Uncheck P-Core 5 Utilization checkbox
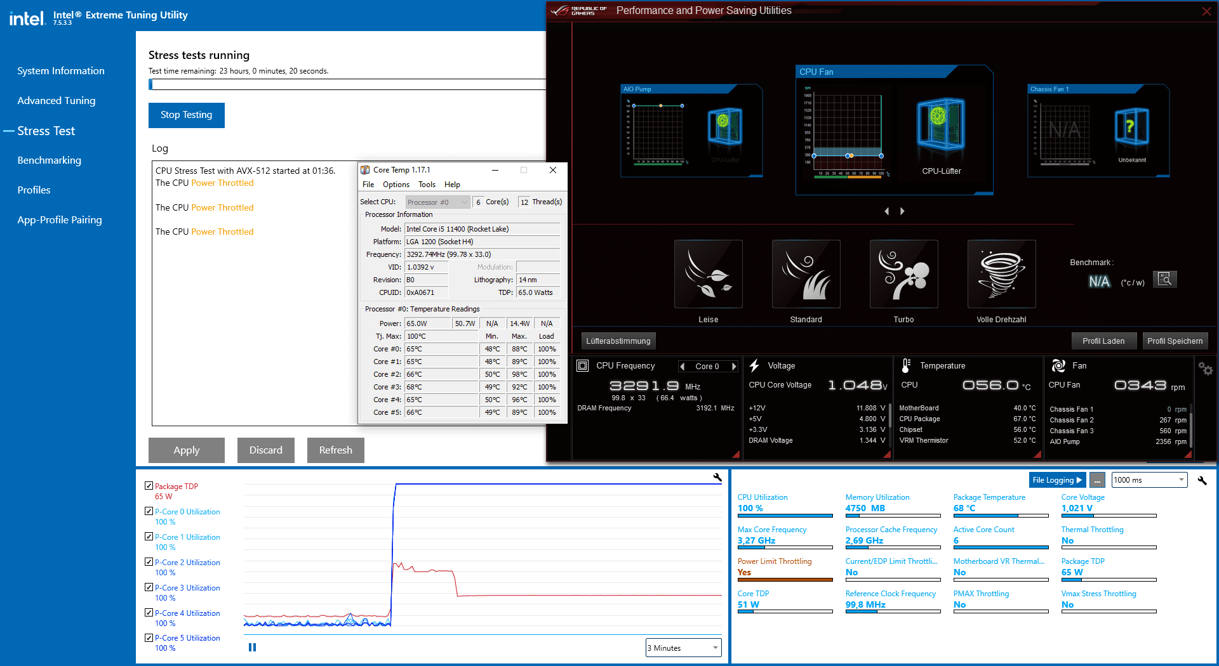 (149, 637)
